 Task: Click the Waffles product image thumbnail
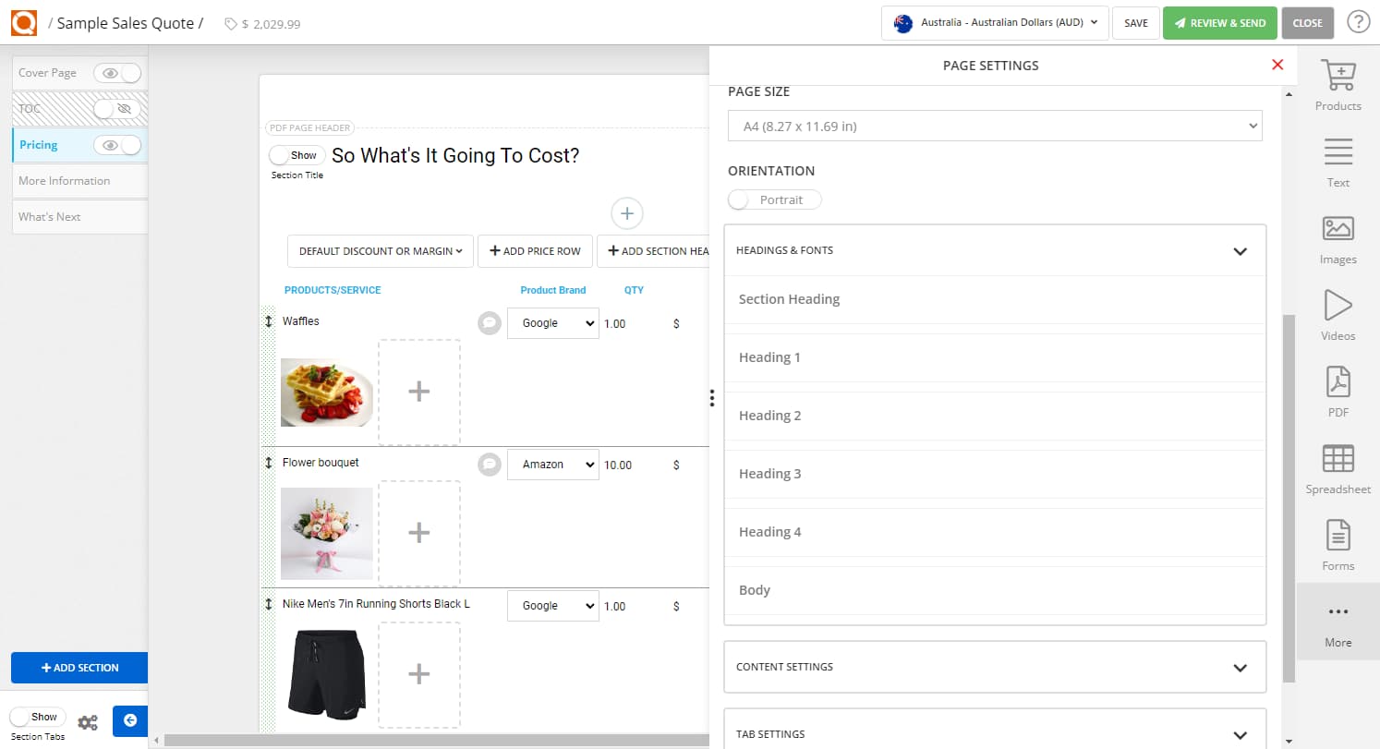tap(326, 392)
